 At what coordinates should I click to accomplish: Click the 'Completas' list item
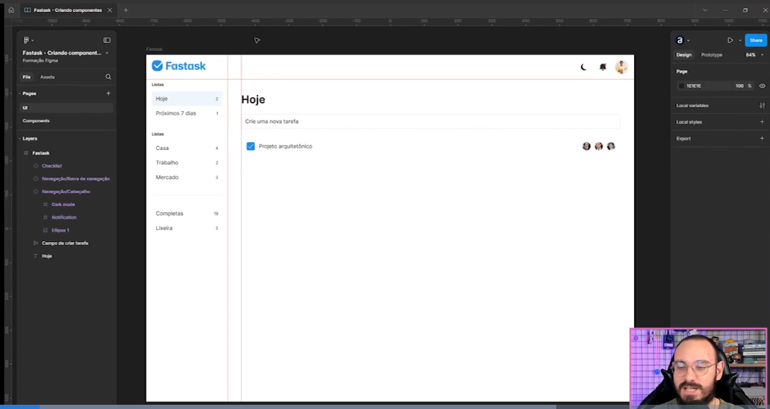tap(187, 214)
